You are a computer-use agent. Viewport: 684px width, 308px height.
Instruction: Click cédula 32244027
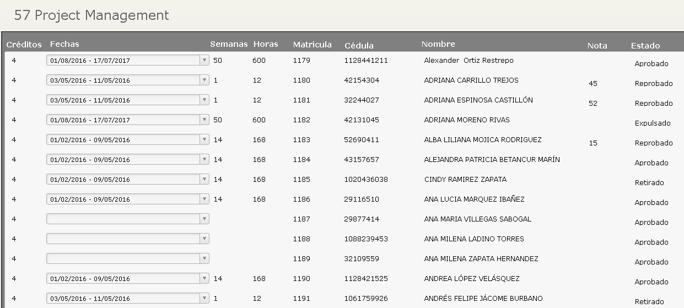362,100
